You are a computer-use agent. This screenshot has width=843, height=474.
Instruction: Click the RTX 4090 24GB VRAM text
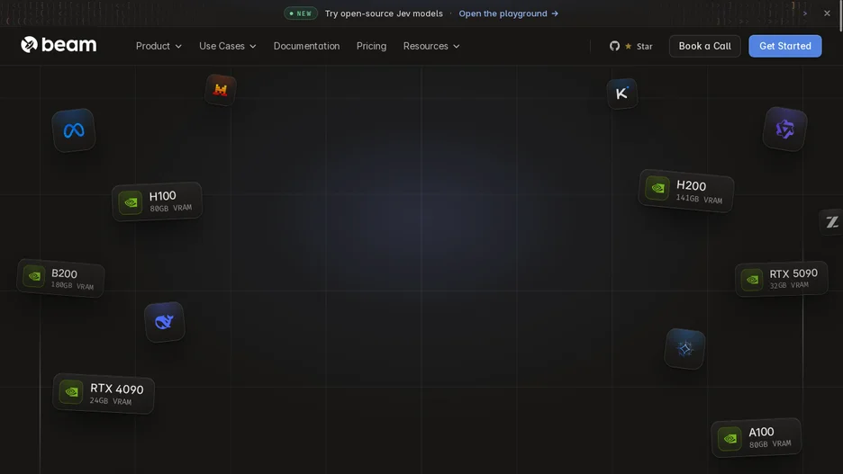pos(117,393)
